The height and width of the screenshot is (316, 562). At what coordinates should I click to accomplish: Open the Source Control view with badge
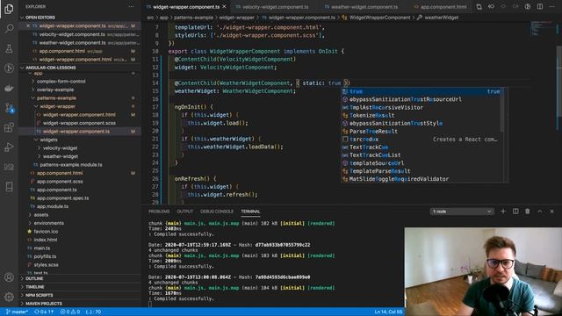[9, 107]
